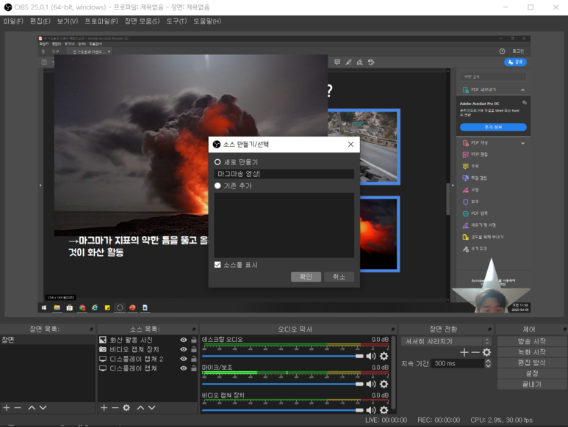
Task: Open the 파일(F) menu
Action: (13, 21)
